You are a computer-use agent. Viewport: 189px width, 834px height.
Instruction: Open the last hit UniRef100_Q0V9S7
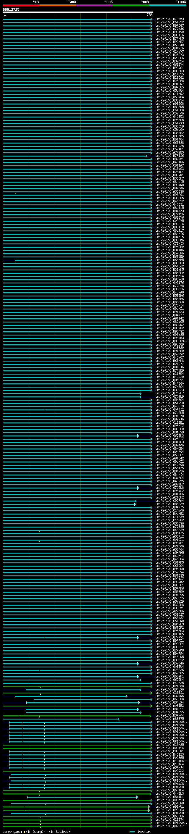click(x=169, y=826)
